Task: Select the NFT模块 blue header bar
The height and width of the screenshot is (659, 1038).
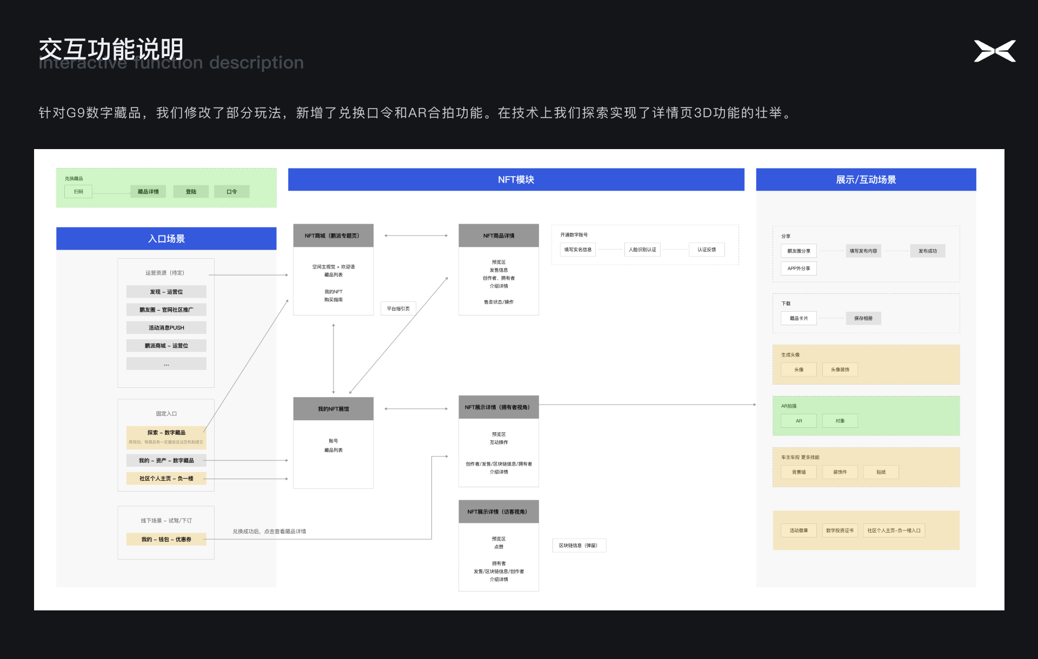Action: 516,179
